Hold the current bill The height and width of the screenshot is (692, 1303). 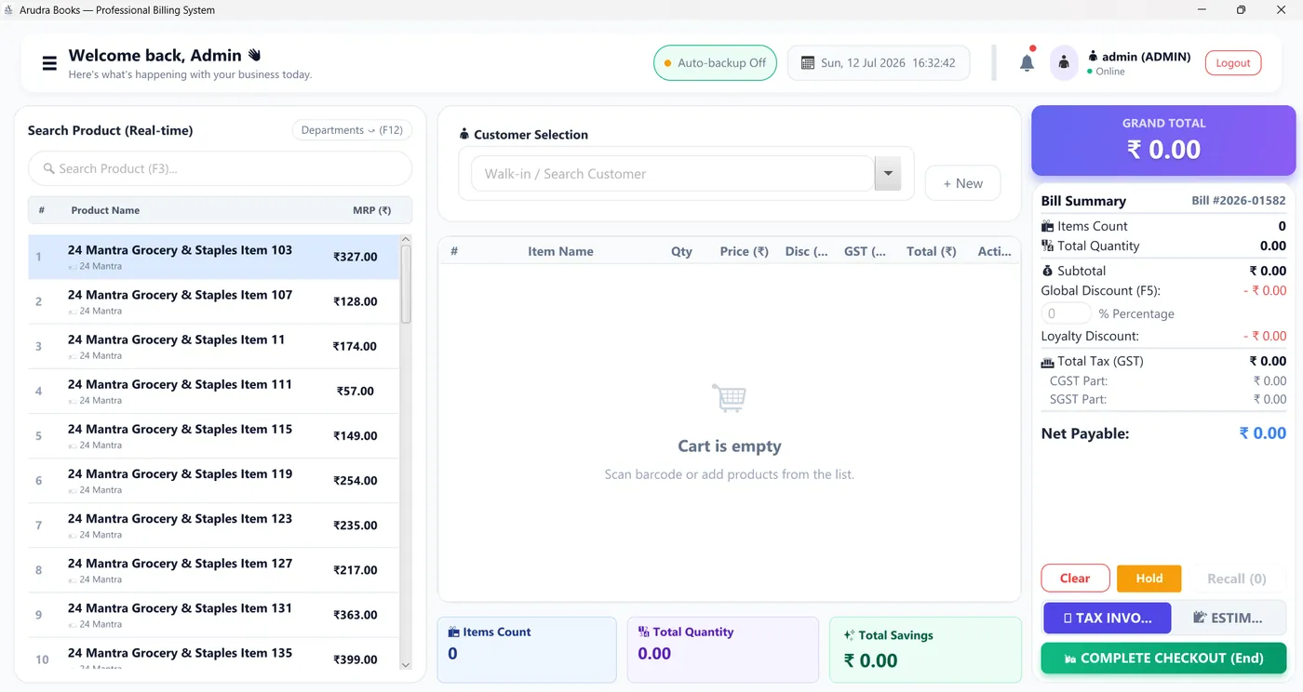1149,579
